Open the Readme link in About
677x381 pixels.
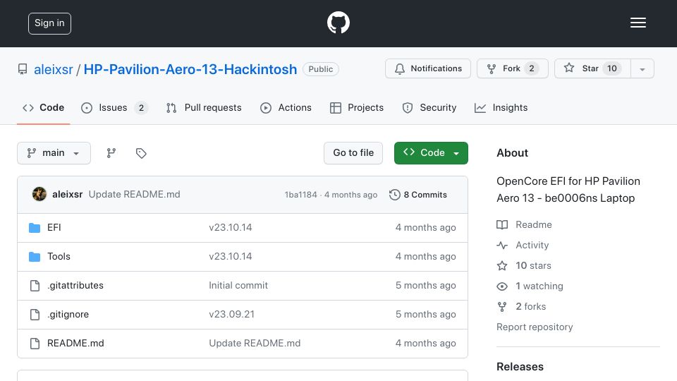pos(524,224)
